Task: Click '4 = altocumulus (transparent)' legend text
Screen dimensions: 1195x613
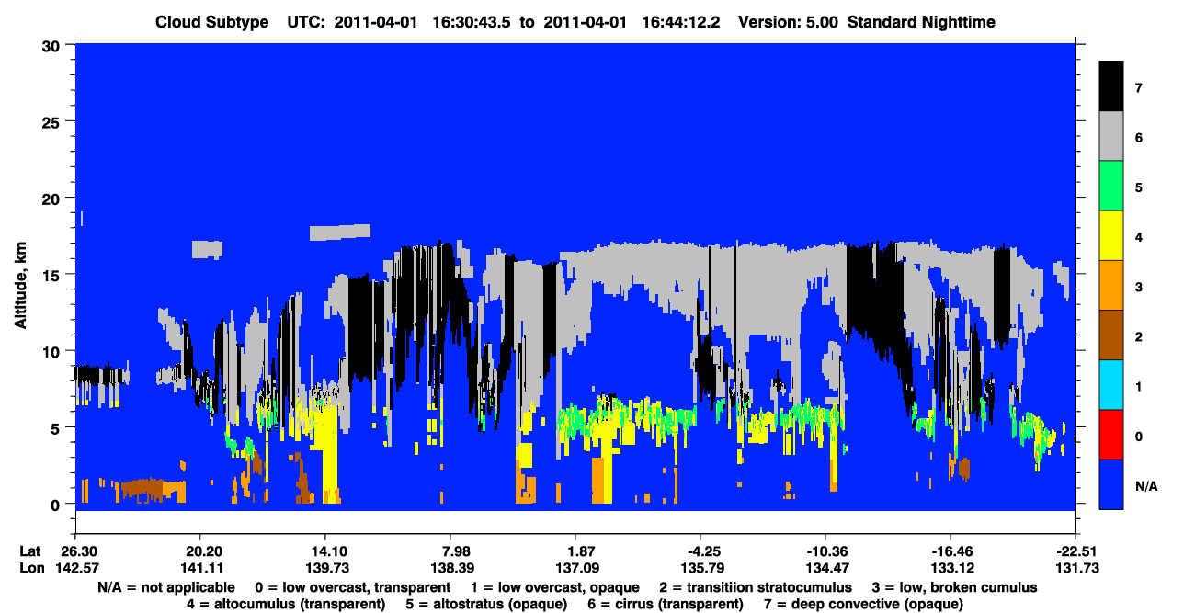Action: [286, 604]
